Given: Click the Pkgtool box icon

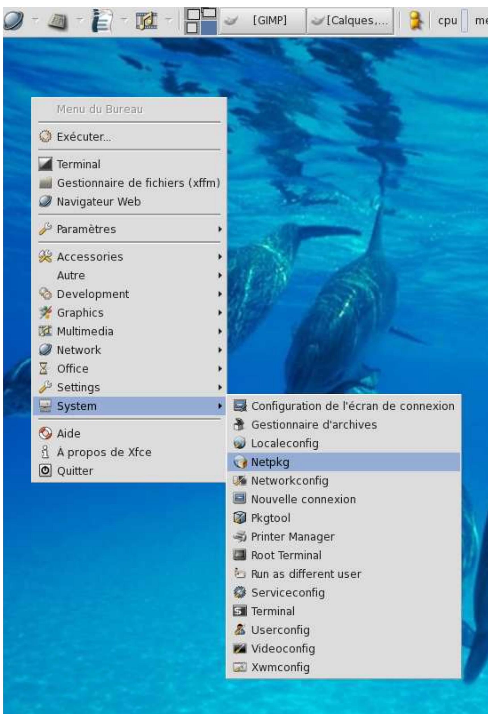Looking at the screenshot, I should 239,518.
